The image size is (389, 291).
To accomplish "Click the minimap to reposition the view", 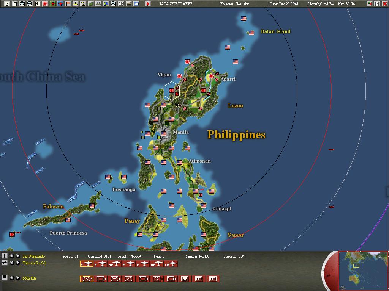I will [363, 269].
